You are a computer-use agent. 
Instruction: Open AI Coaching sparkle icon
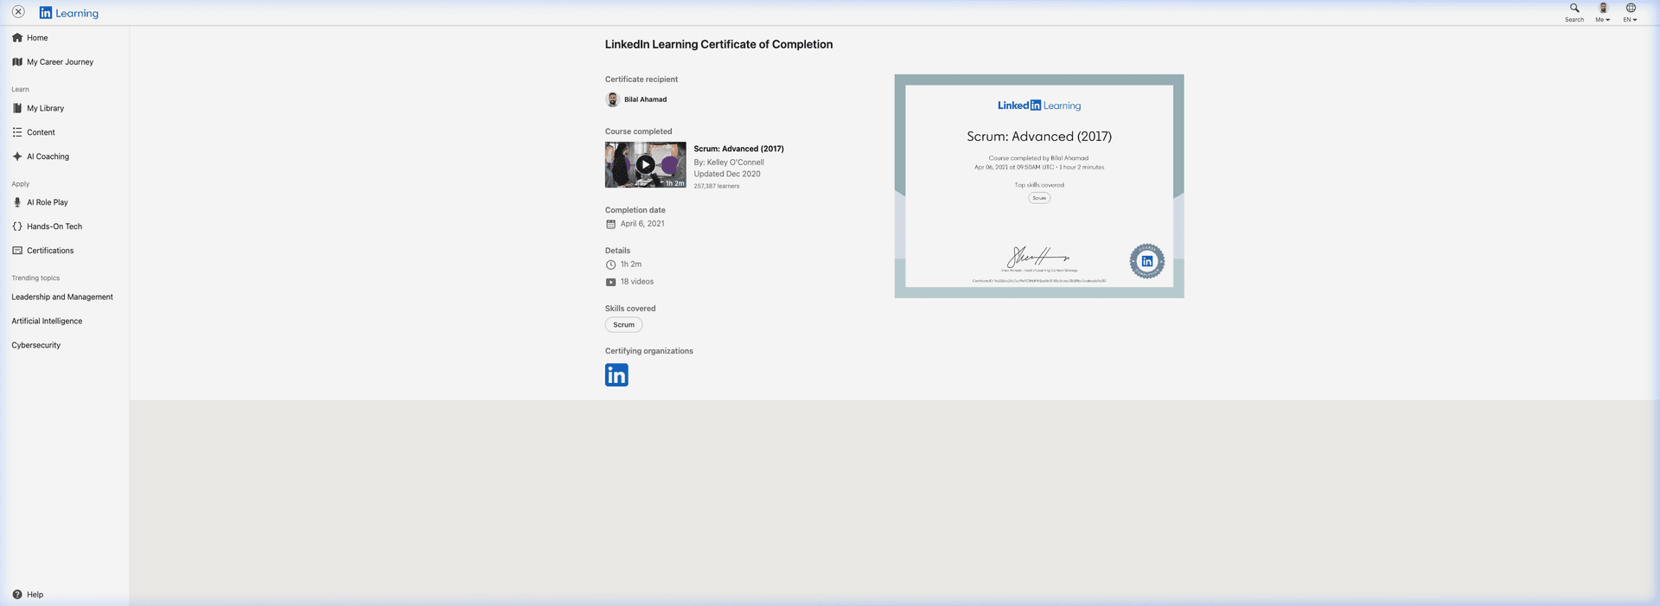click(17, 156)
